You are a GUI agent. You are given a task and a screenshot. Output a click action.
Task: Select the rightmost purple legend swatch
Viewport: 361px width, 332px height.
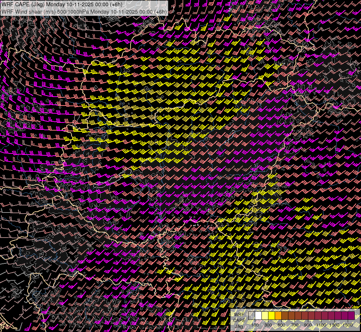point(351,315)
